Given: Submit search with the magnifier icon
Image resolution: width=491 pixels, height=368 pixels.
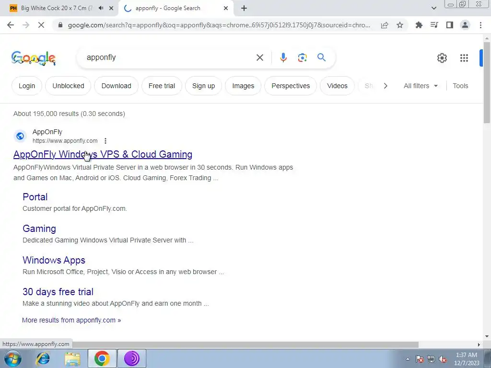Looking at the screenshot, I should point(321,57).
